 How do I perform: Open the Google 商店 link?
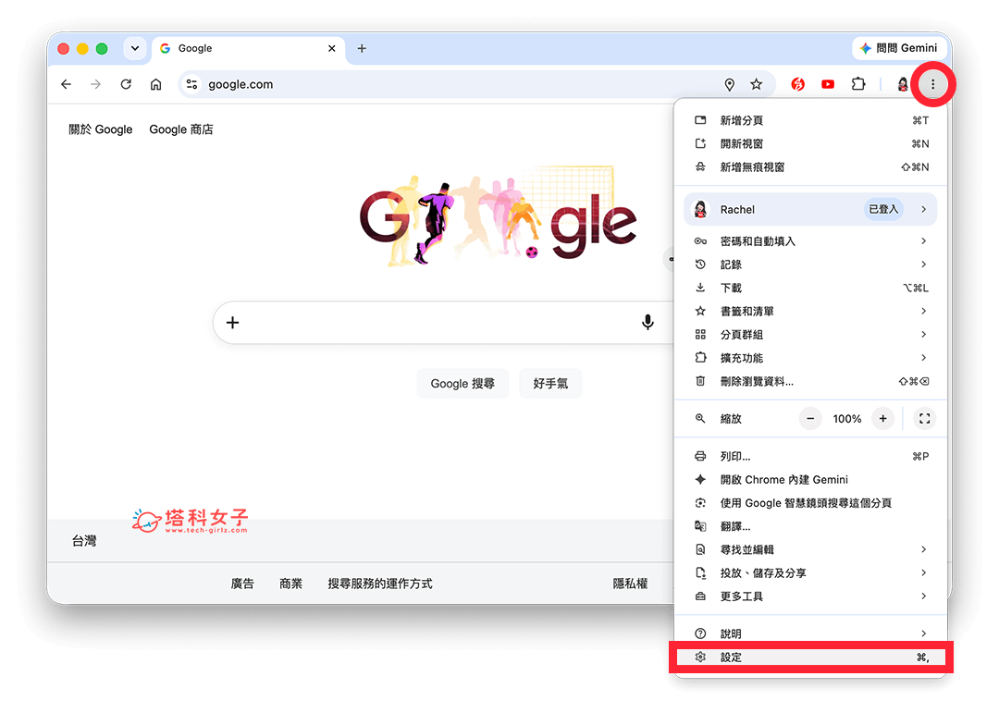click(x=181, y=129)
